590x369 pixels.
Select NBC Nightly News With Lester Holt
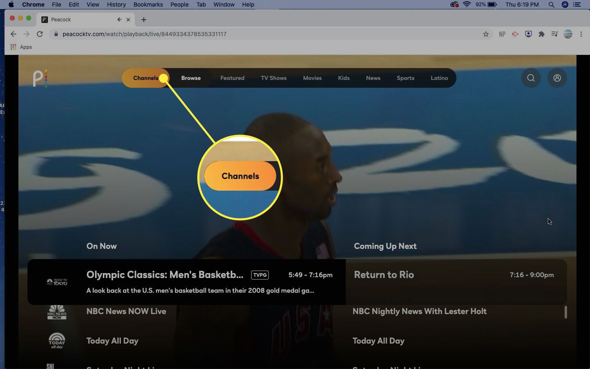coord(420,311)
